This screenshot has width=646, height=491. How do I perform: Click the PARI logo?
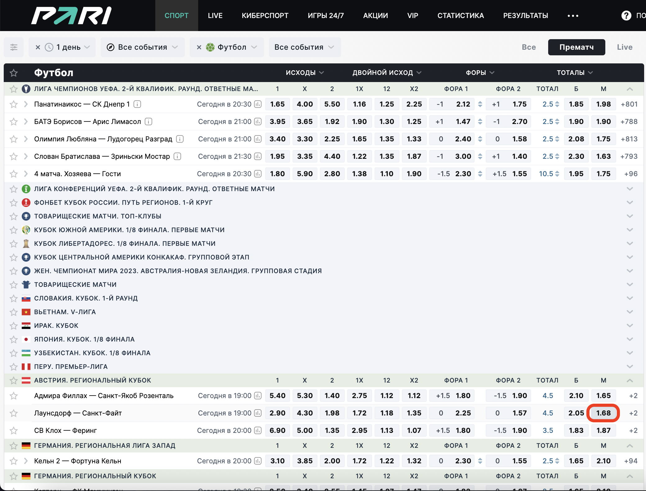point(71,16)
